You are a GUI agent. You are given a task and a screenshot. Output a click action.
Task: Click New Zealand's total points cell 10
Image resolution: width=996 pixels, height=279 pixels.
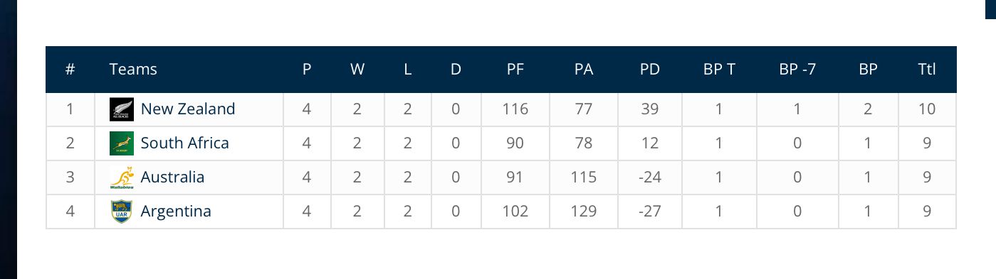927,109
